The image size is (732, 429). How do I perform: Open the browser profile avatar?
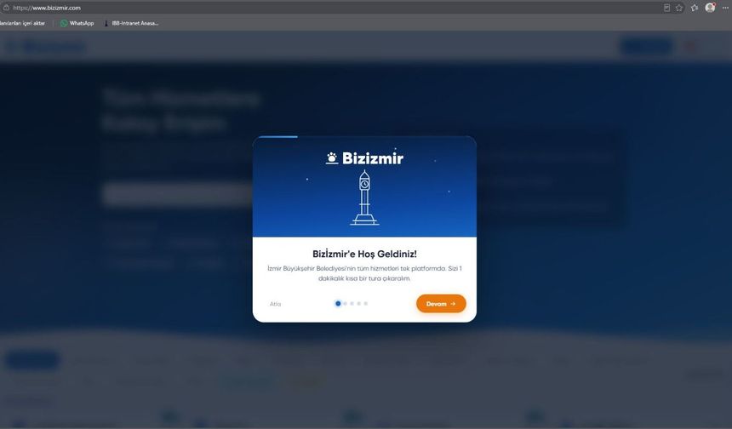click(710, 8)
